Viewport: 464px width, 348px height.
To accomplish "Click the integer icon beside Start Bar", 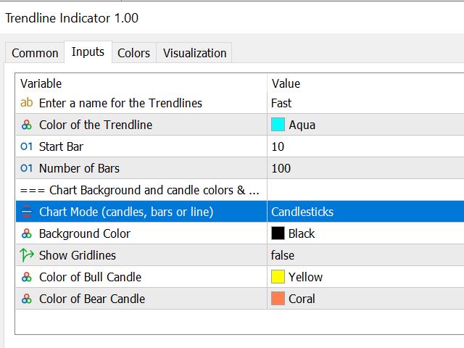I will tap(27, 146).
